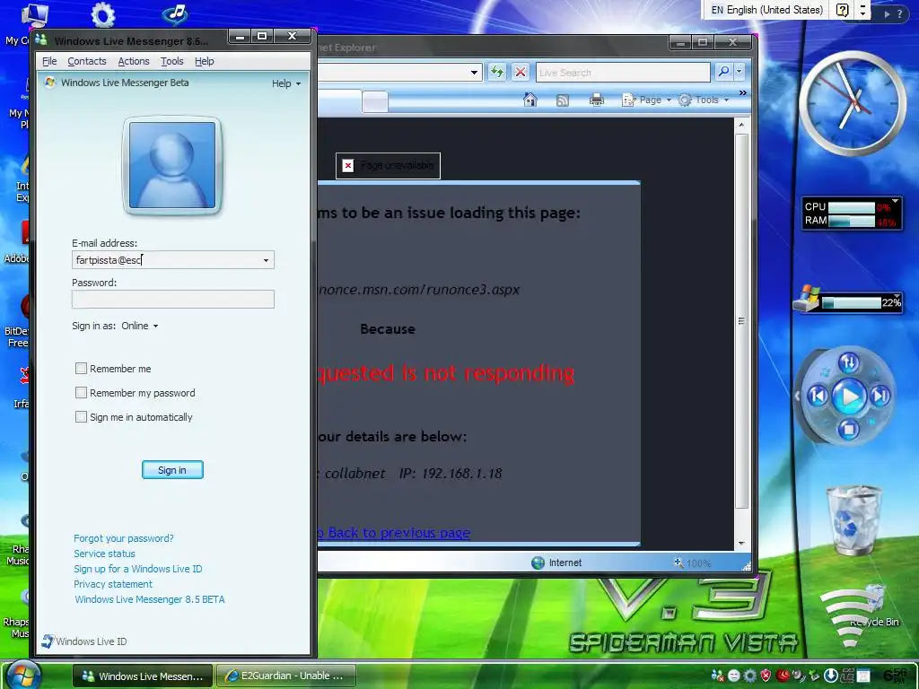Viewport: 919px width, 689px height.
Task: Open the Tools menu in Messenger
Action: [171, 61]
